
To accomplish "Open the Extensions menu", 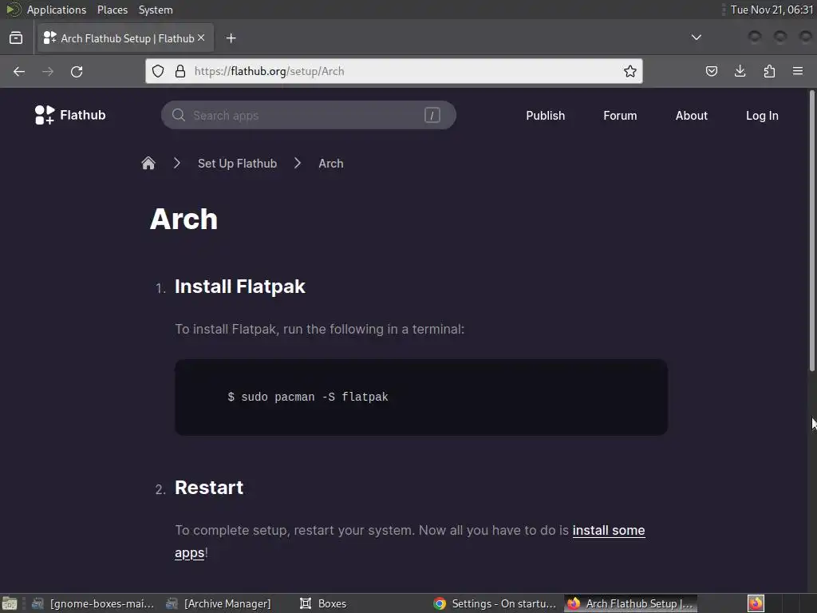I will click(769, 71).
